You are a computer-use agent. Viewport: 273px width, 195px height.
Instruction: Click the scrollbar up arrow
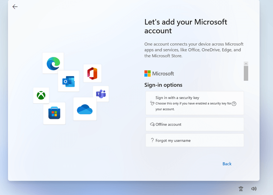coord(246,64)
